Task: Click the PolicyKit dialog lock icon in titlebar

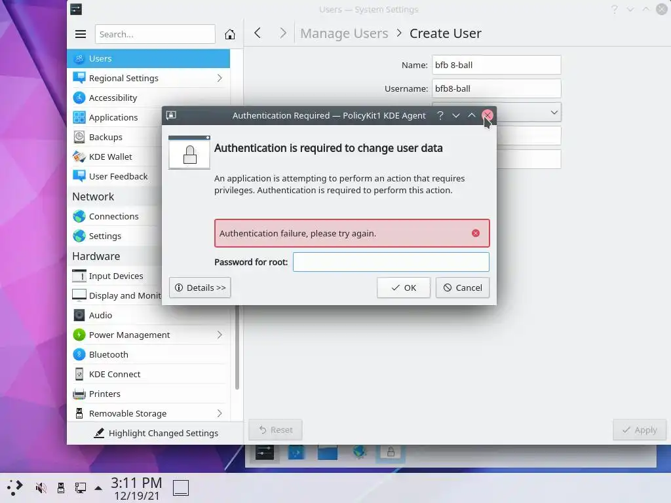Action: click(x=171, y=115)
